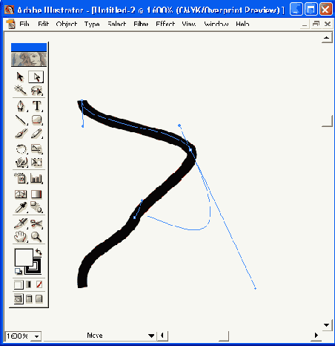Choose the Eyedropper tool
335x346 pixels.
pyautogui.click(x=21, y=207)
